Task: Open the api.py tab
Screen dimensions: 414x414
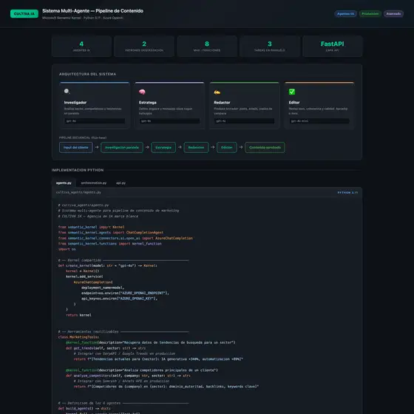Action: pos(121,183)
